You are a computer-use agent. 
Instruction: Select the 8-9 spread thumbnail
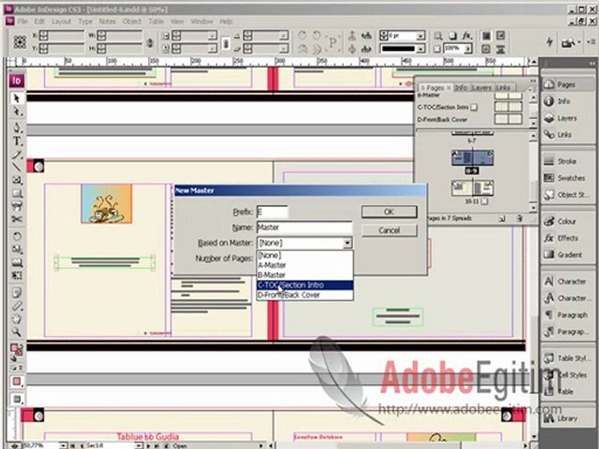tap(472, 158)
